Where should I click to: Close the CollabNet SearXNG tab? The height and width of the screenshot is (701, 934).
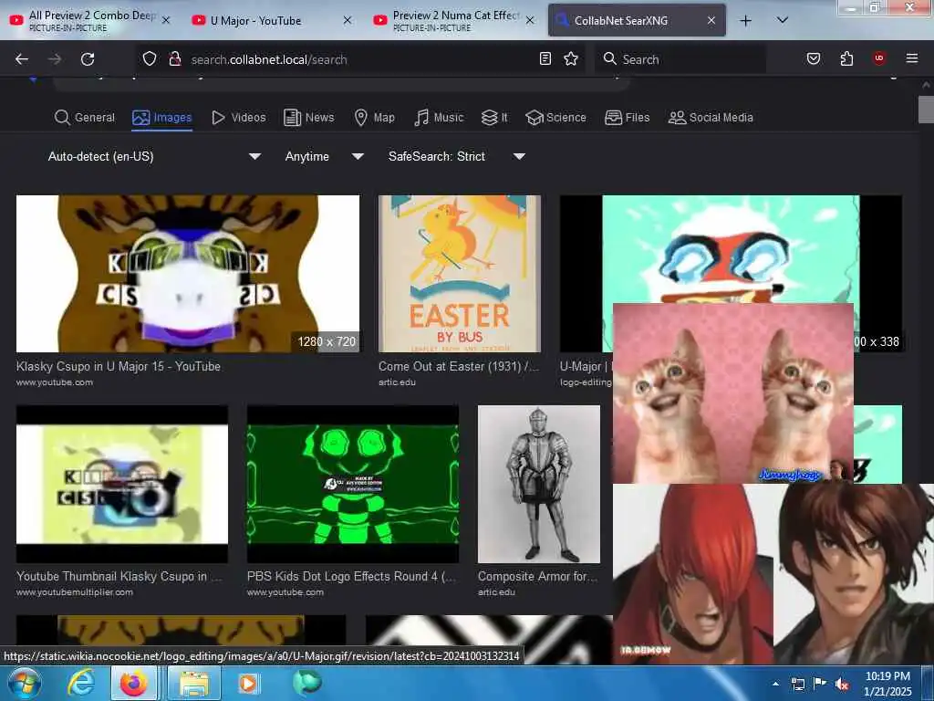pyautogui.click(x=711, y=20)
